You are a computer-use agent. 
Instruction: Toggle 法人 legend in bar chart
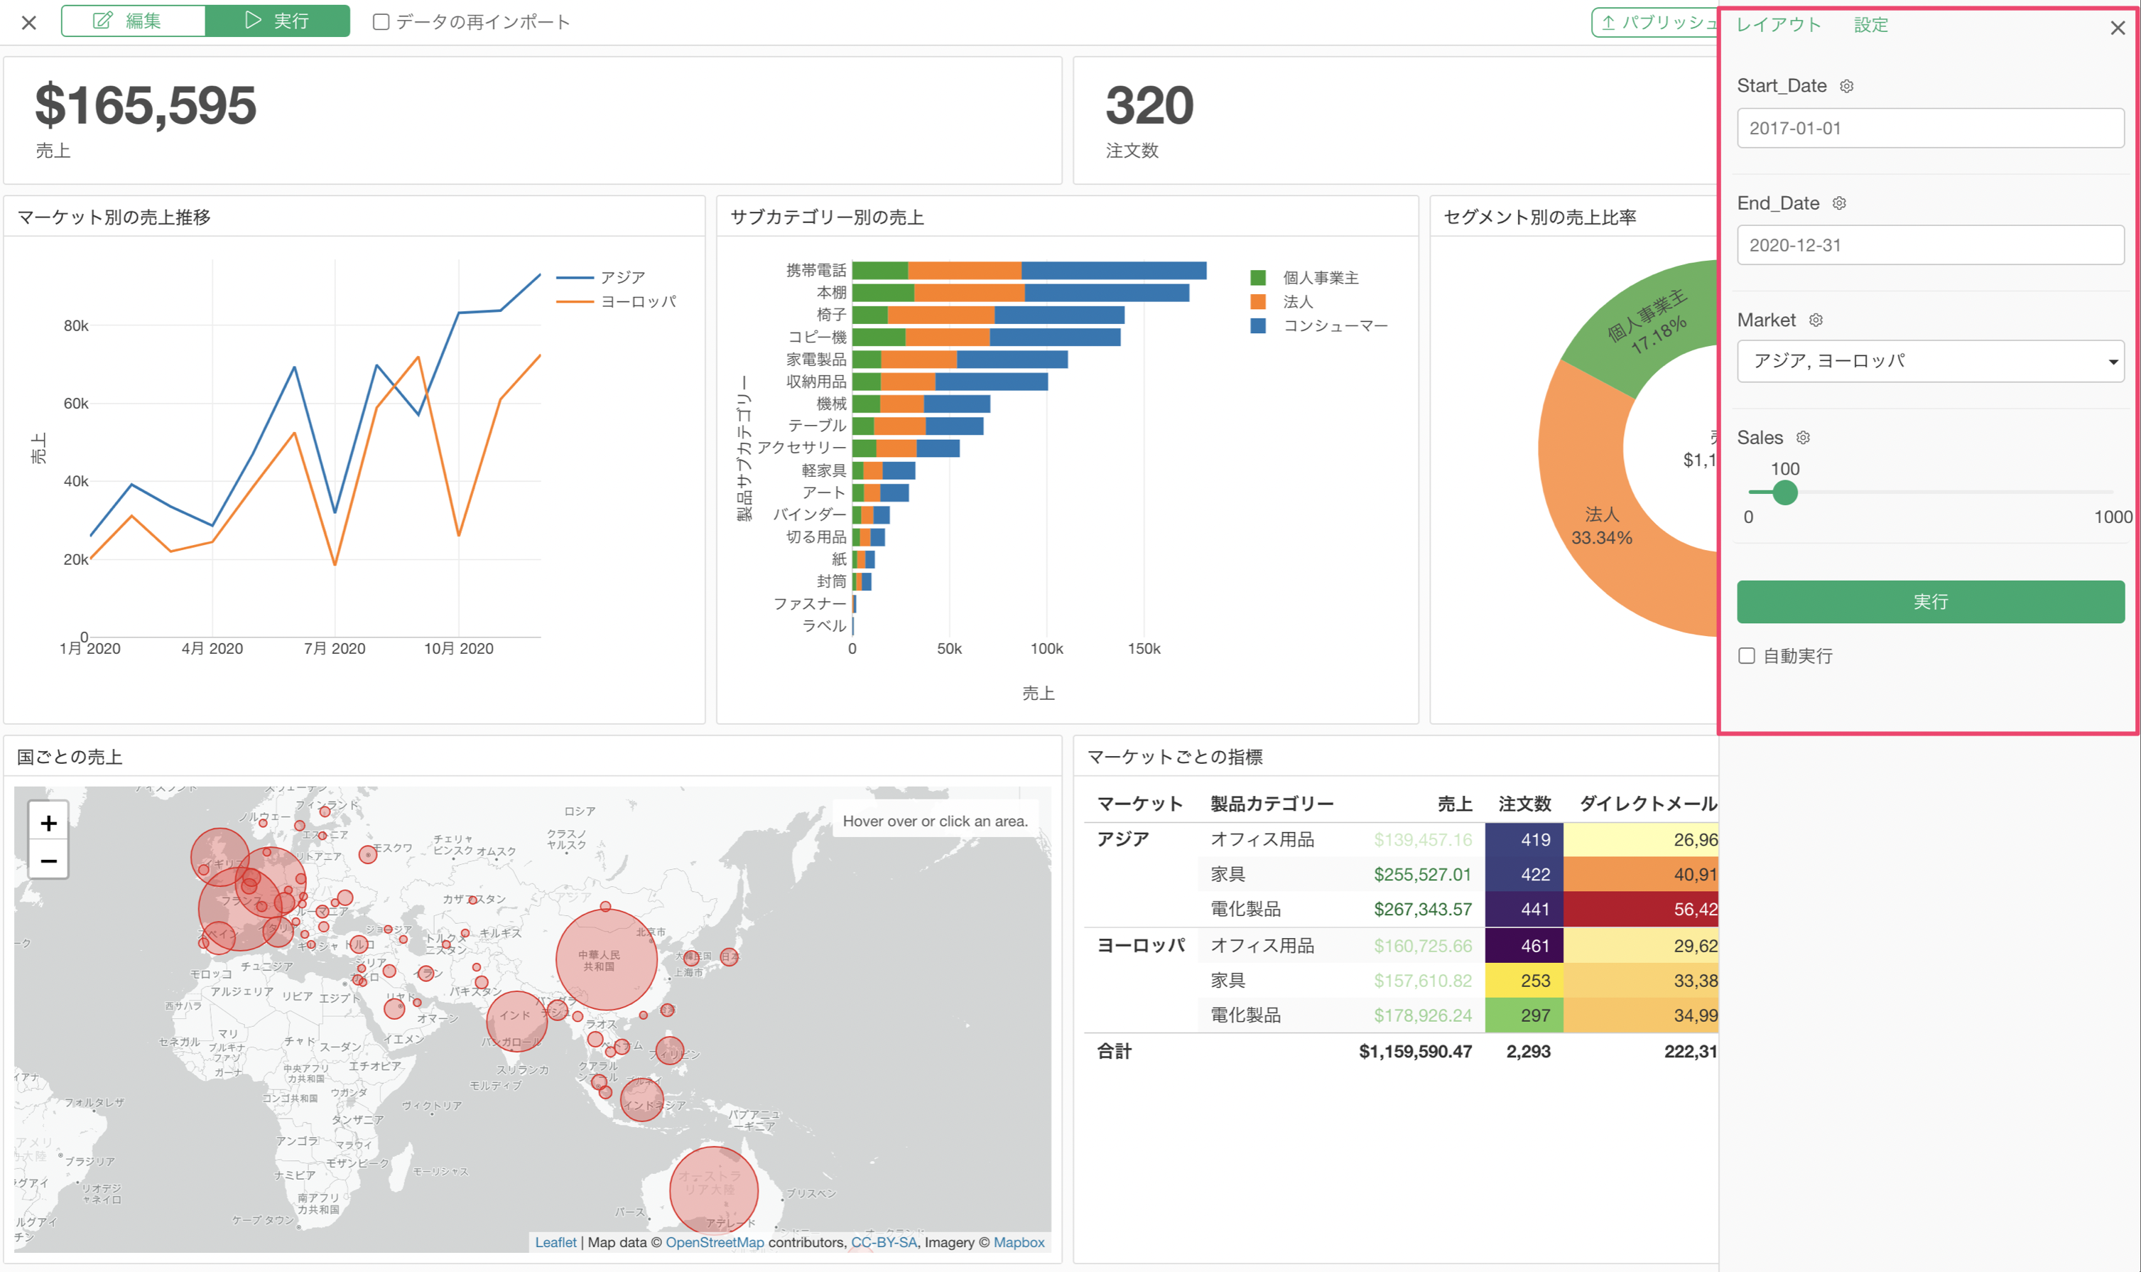coord(1281,301)
